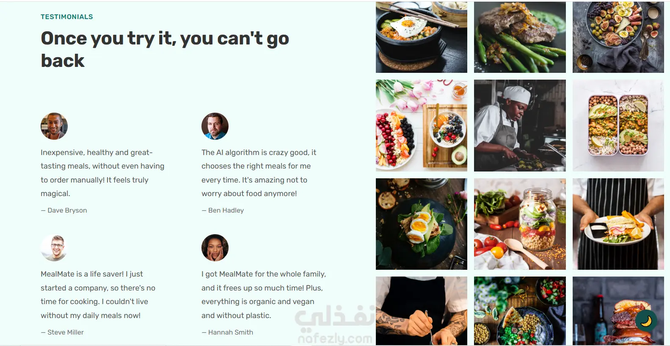
Task: Open the striped apron plate photo
Action: (618, 224)
